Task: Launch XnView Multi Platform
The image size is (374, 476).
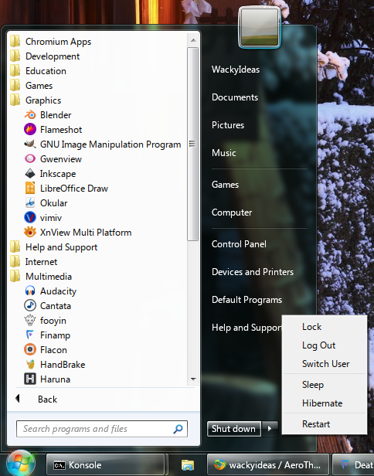Action: [x=78, y=233]
